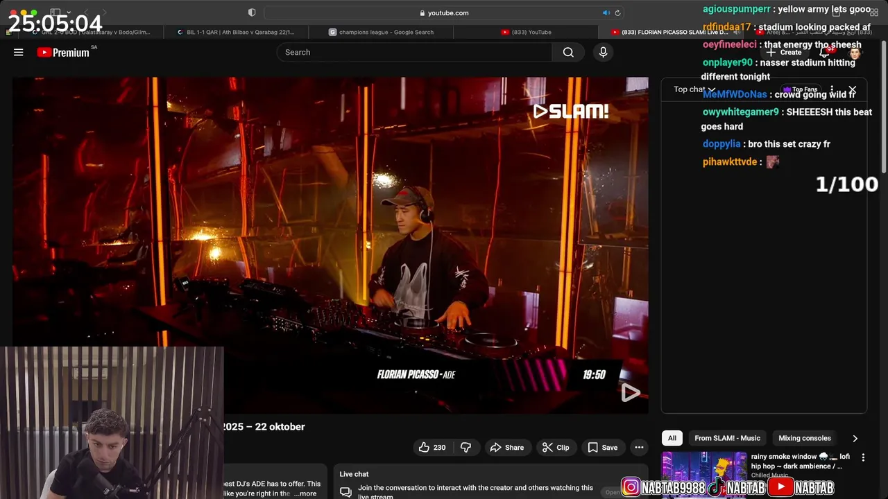Expand the Top chat dropdown

point(694,89)
